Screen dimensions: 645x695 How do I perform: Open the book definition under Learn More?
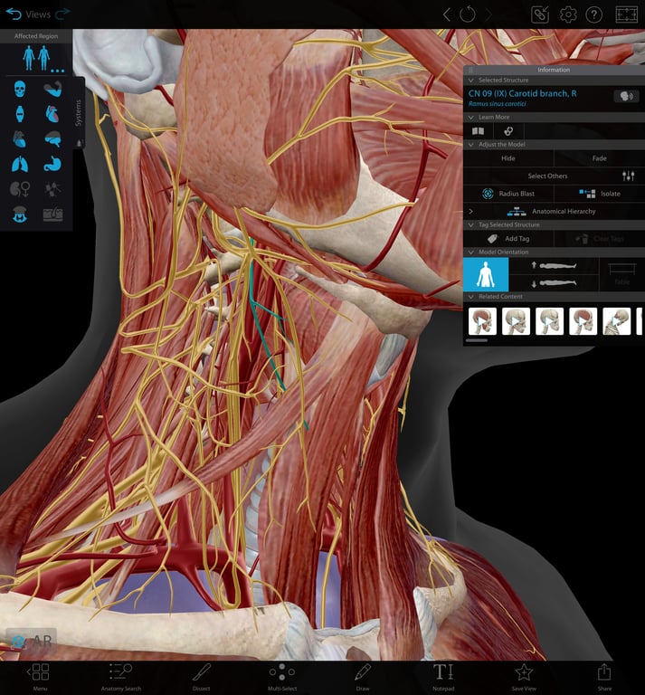tap(478, 130)
